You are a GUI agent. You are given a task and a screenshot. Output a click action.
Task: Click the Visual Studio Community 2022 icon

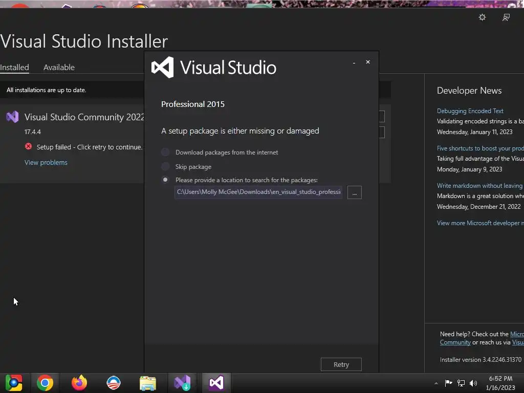click(x=12, y=117)
